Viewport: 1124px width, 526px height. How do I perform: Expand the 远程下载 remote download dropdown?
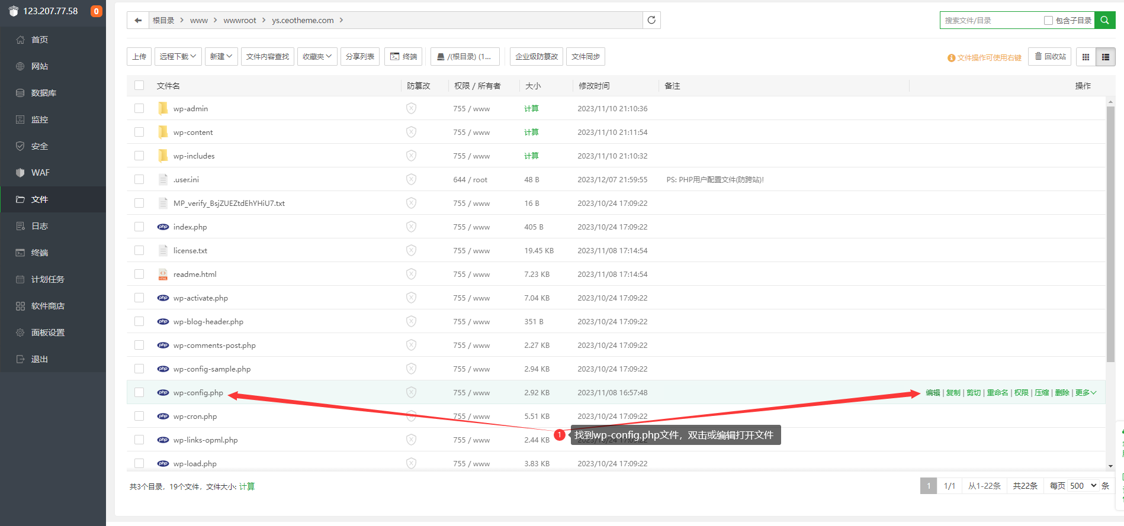point(178,57)
